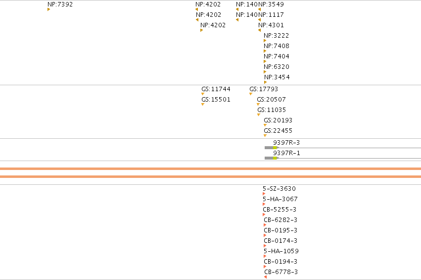421x280 pixels.
Task: Open the NP:3454 feature
Action: point(277,77)
